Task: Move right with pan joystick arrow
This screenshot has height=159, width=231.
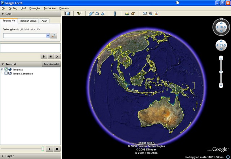Action: [225, 45]
